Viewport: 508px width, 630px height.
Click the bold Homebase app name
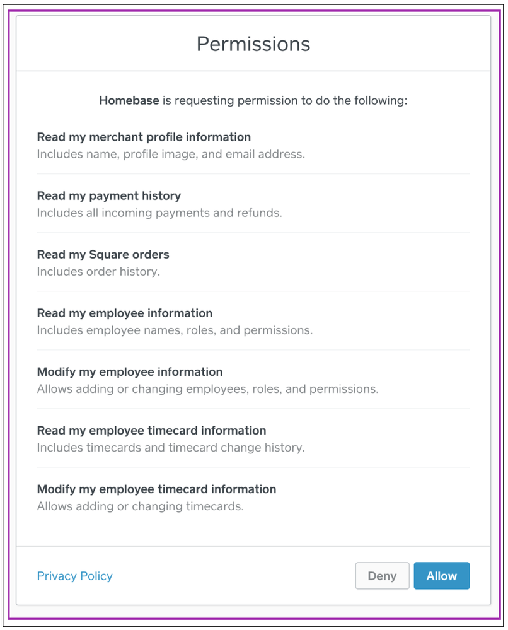129,100
